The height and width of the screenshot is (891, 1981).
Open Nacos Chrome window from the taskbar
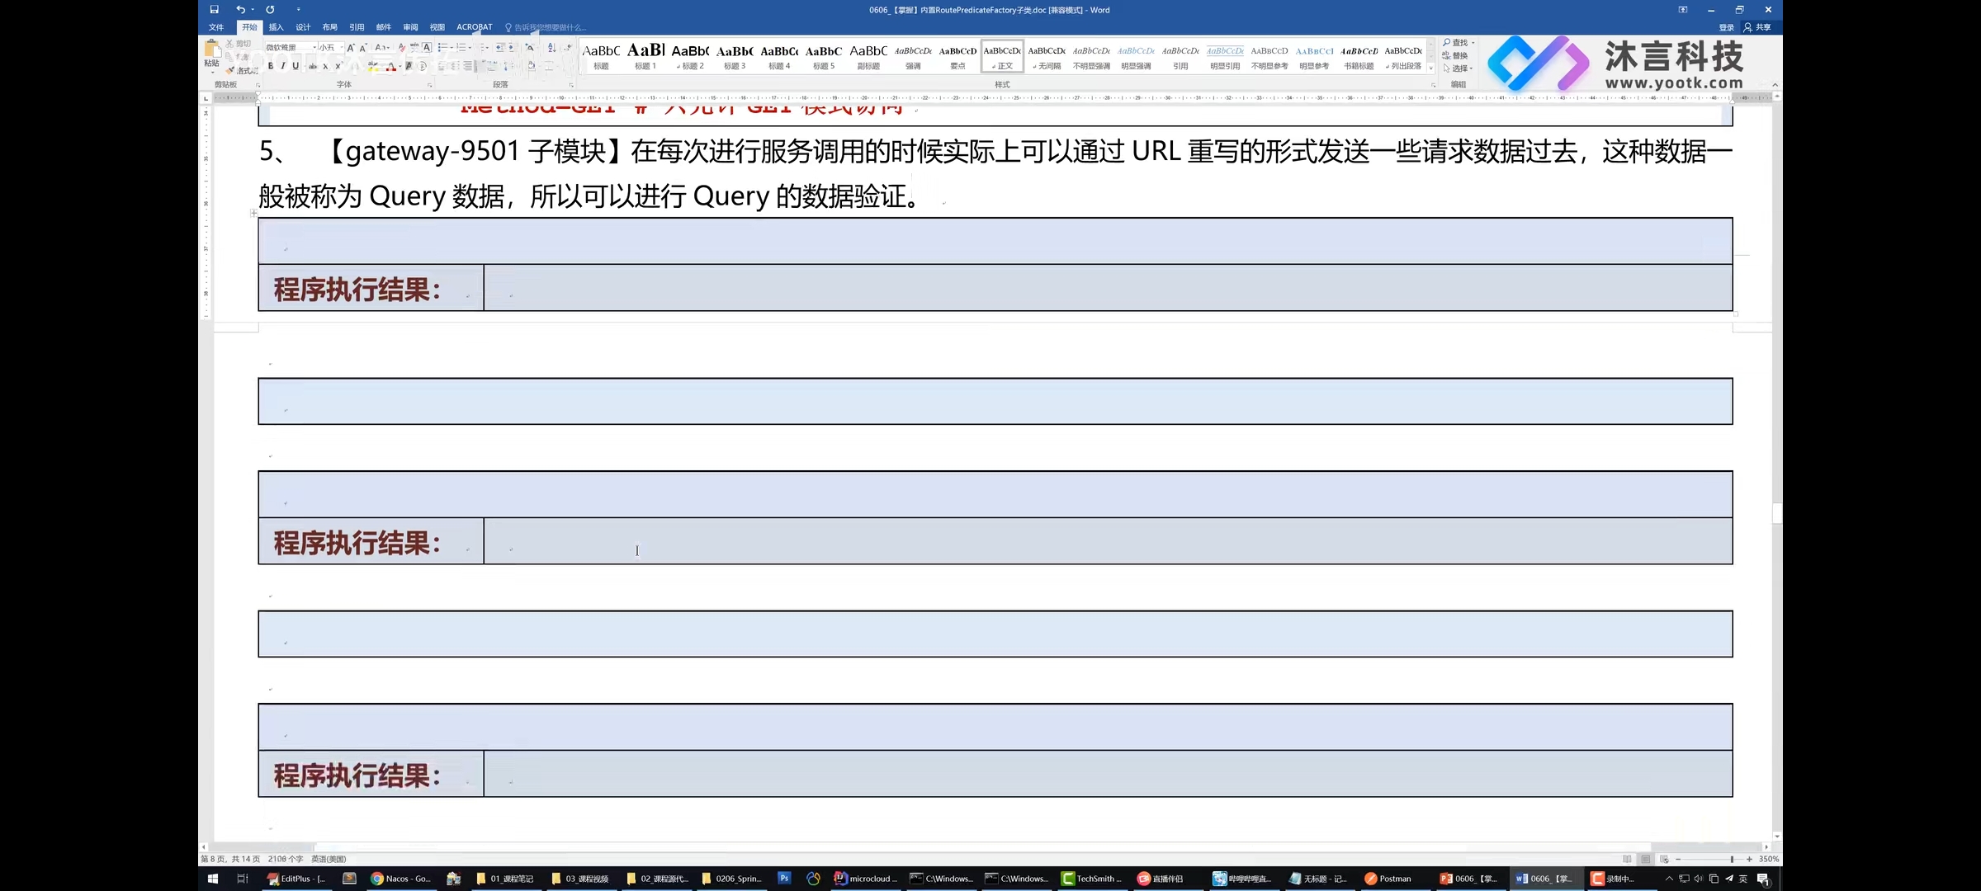pyautogui.click(x=400, y=879)
